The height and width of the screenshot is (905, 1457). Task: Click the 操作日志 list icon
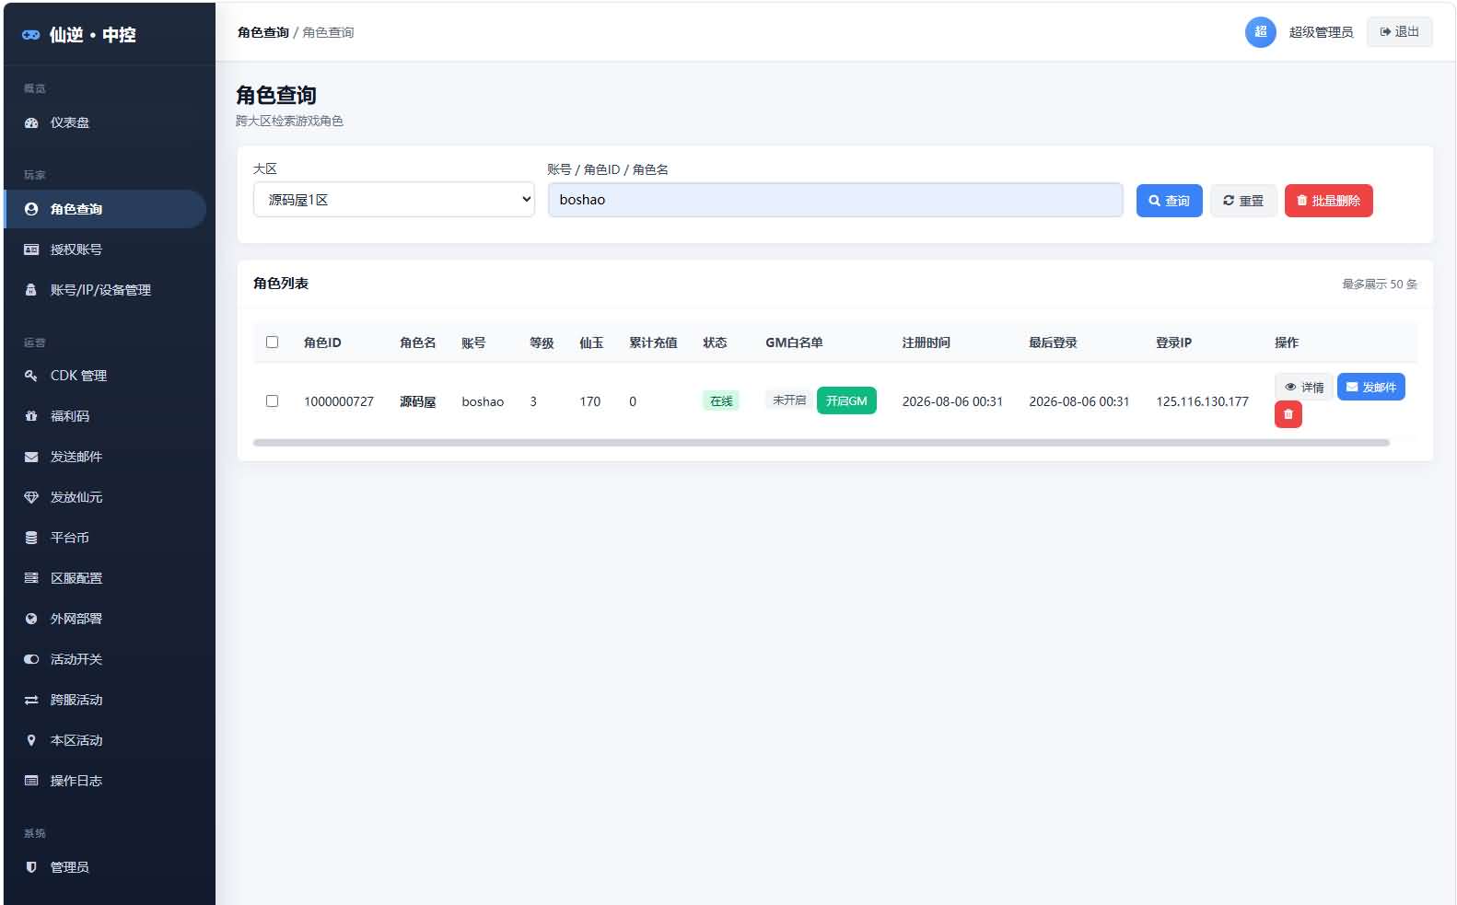click(31, 781)
